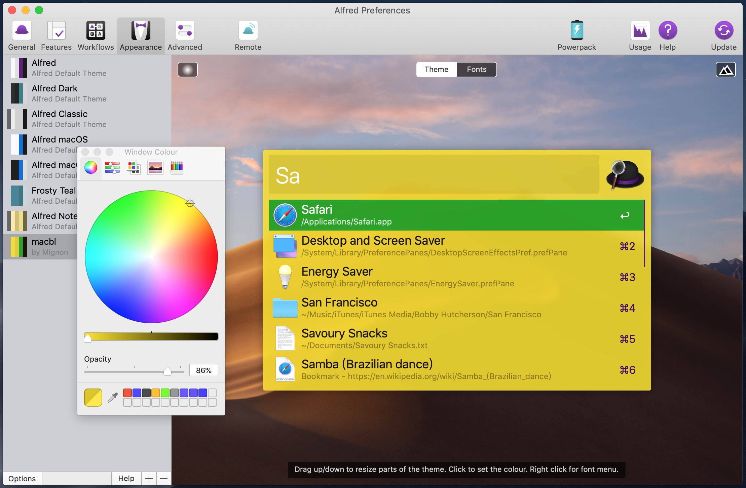The width and height of the screenshot is (746, 488).
Task: Select the image palettes picker mode
Action: pos(155,167)
